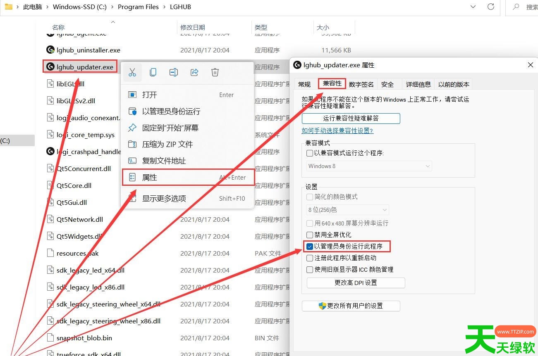Switch to the 详细信息 tab

pos(418,84)
